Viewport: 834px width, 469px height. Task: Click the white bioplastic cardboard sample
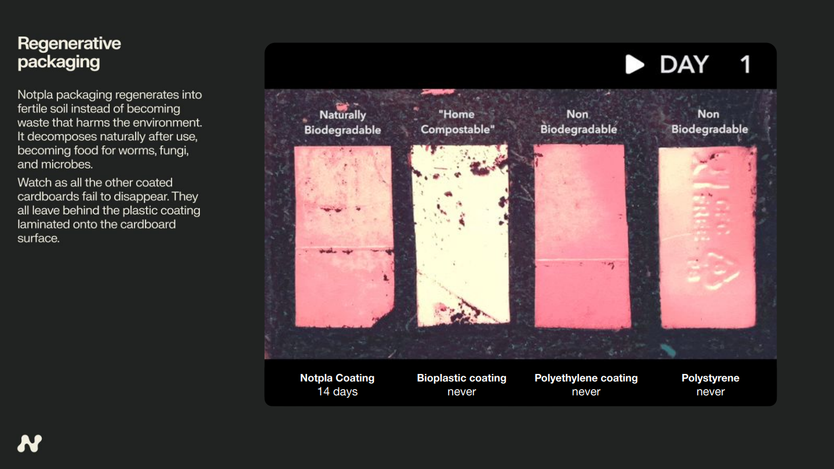pyautogui.click(x=460, y=235)
